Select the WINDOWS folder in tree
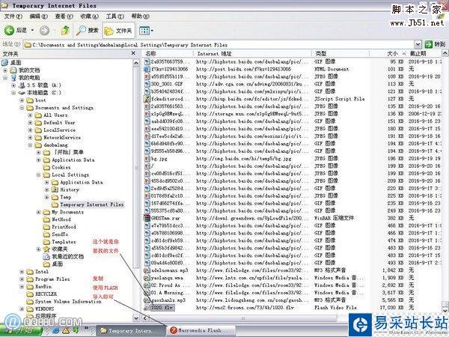Viewport: 449px width, 337px height. tap(44, 309)
